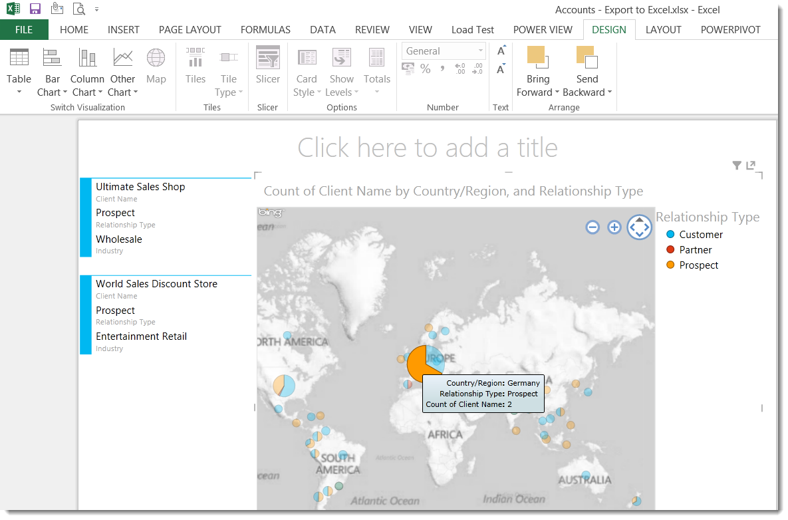Click the map zoom out minus button
This screenshot has height=520, width=788.
click(x=592, y=227)
